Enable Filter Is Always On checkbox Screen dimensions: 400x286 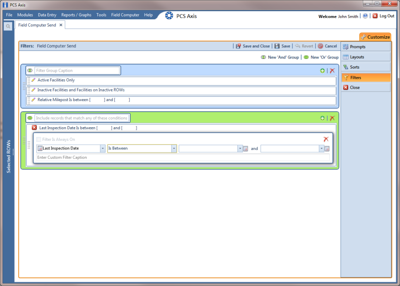click(x=39, y=139)
